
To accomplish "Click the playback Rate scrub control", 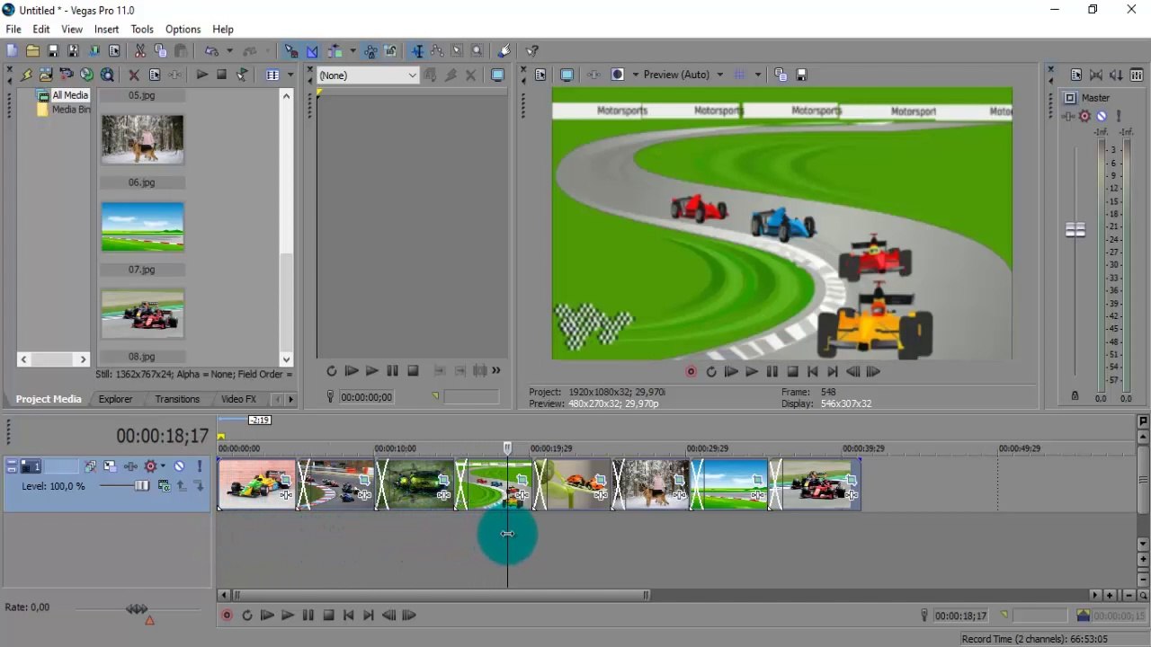I will (x=137, y=609).
